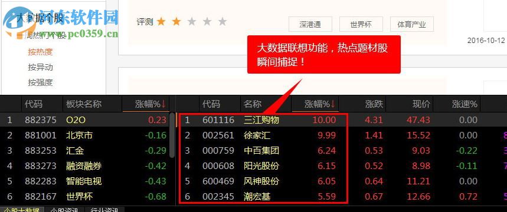Select stock 中百集团

261,150
